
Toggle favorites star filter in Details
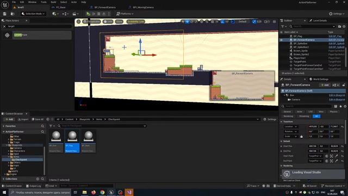(341, 107)
